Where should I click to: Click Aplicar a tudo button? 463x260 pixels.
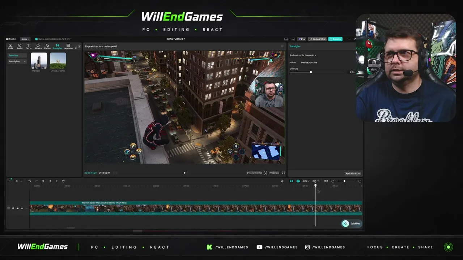352,173
